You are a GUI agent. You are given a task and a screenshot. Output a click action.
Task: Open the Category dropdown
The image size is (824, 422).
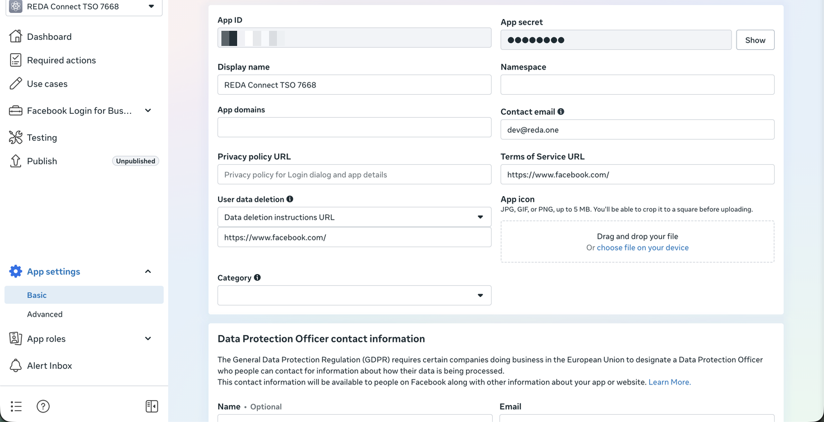[354, 295]
